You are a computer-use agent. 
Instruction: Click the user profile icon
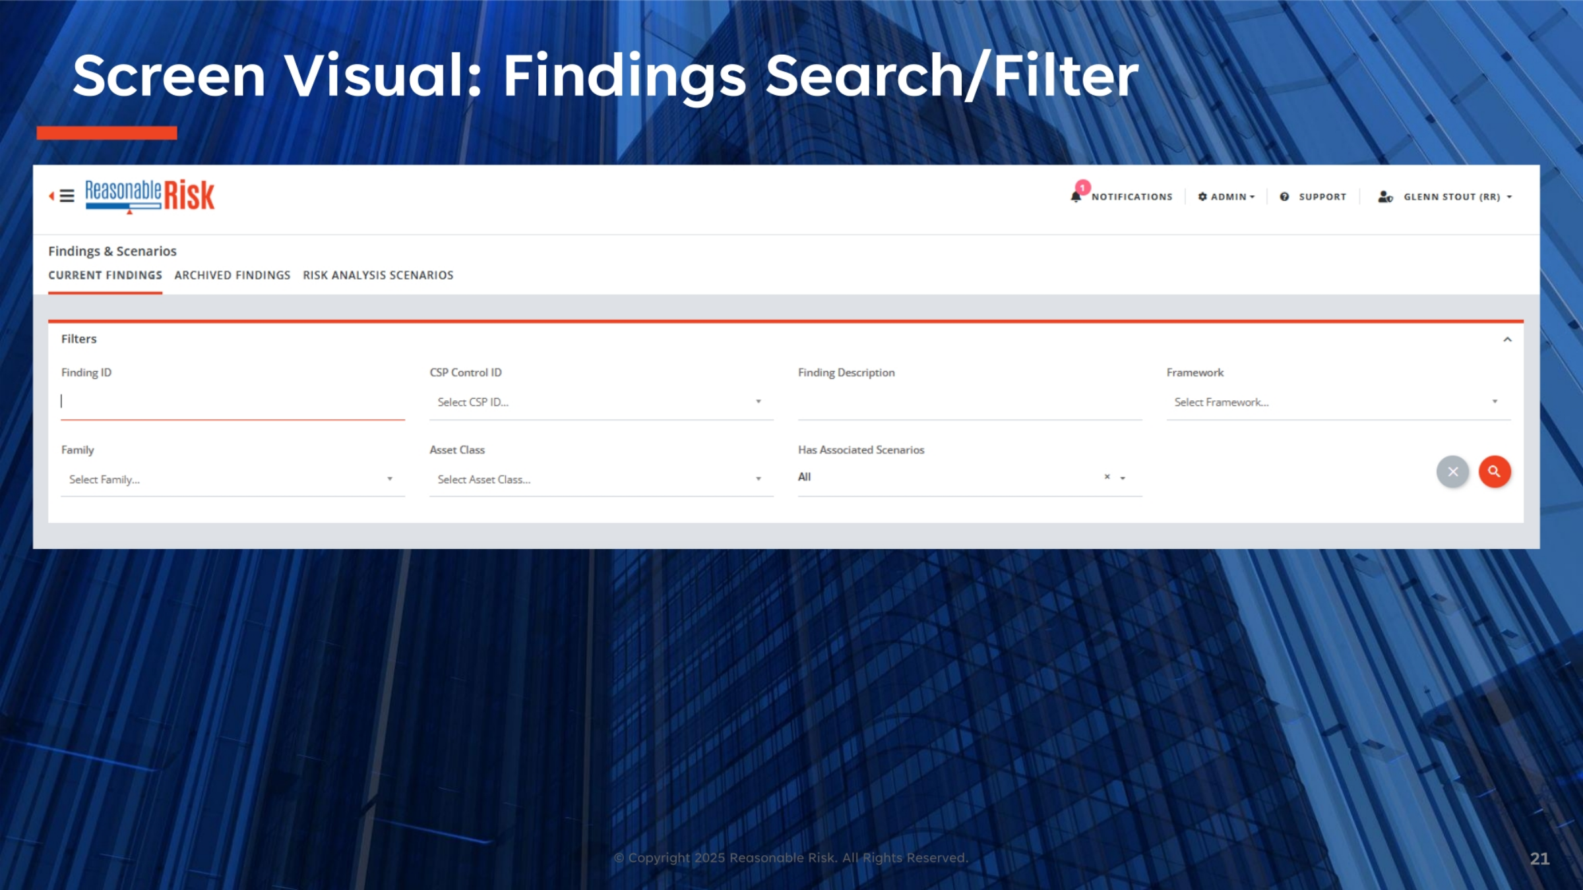pyautogui.click(x=1385, y=196)
